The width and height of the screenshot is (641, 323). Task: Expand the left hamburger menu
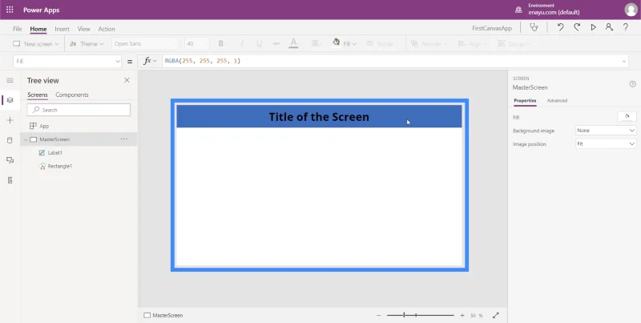10,80
